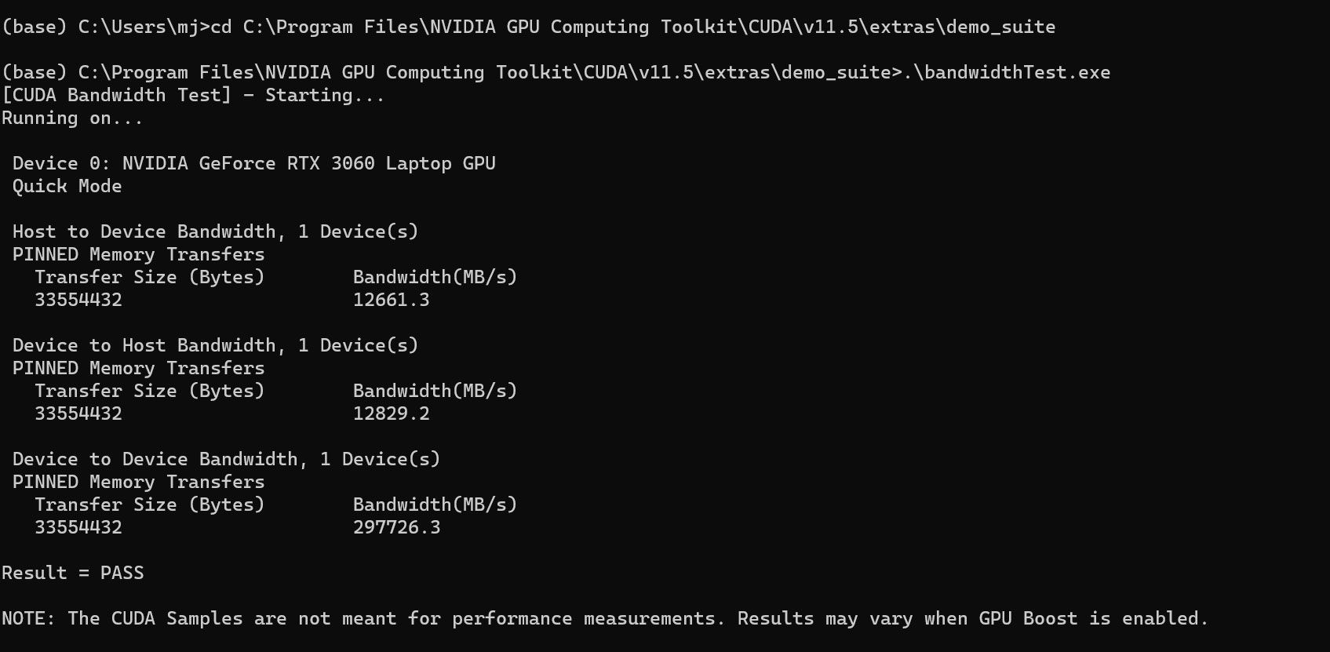Click the RTX 3060 text

[330, 164]
